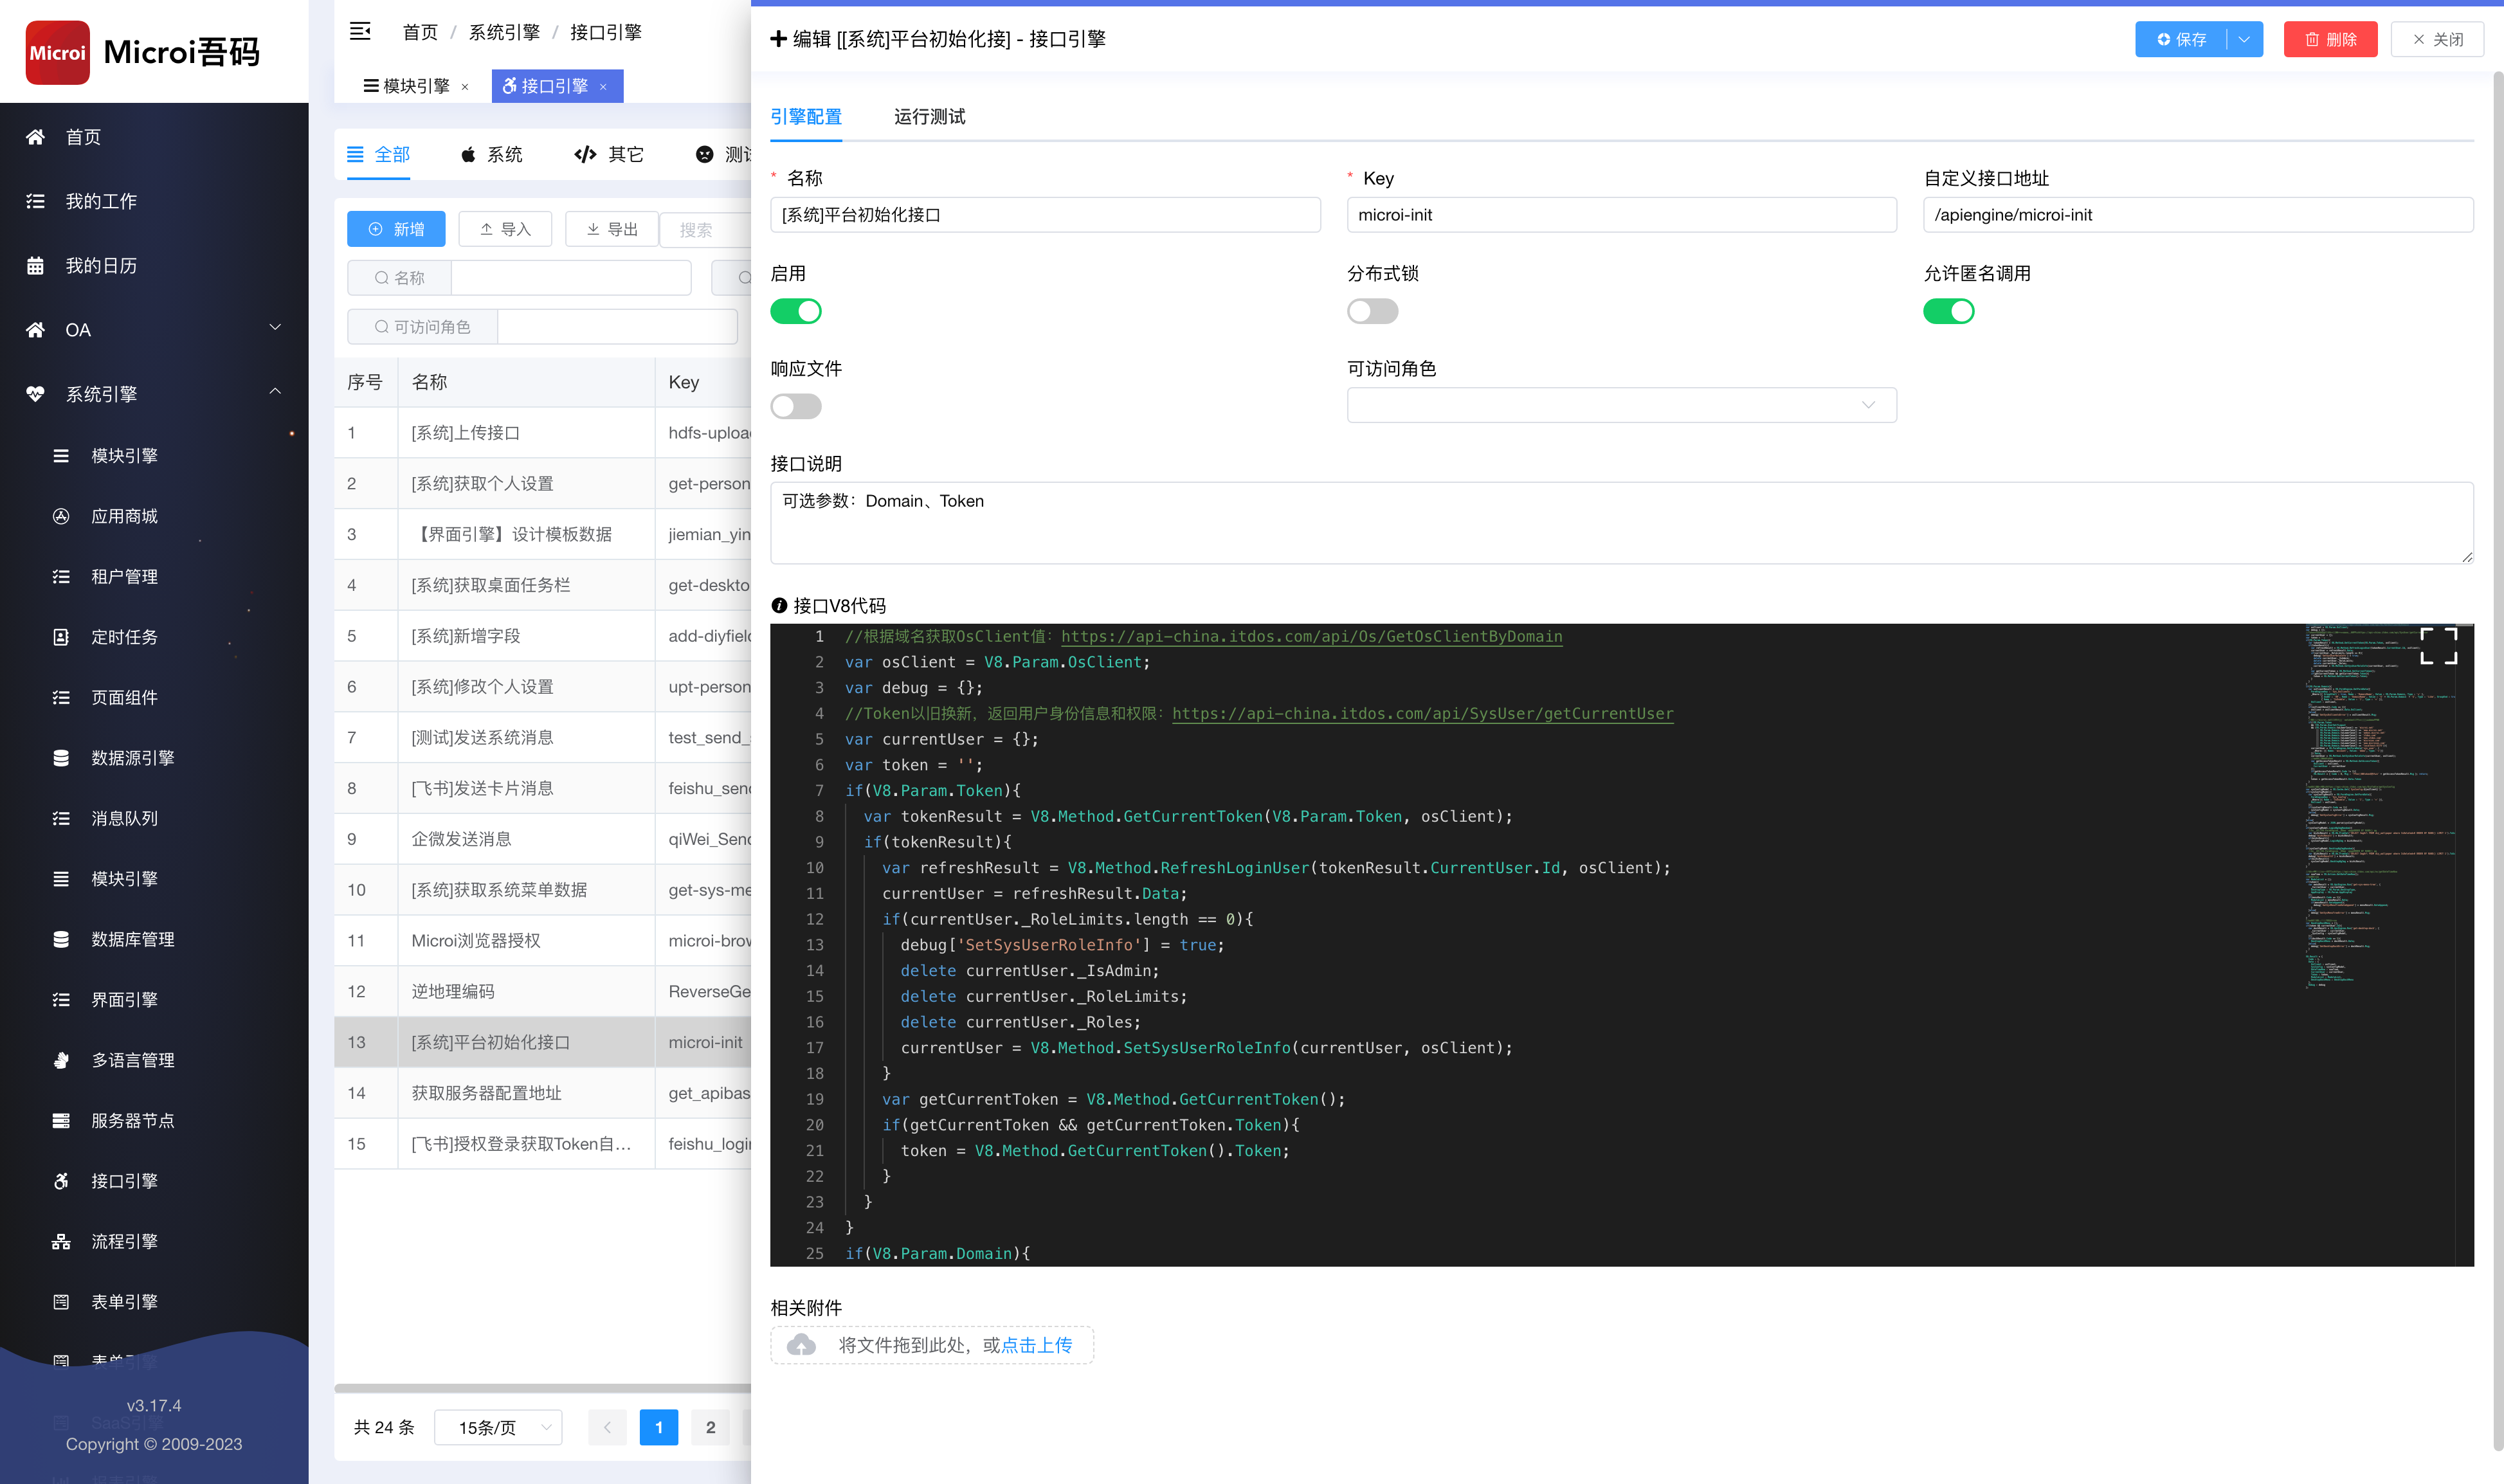This screenshot has width=2504, height=1484.
Task: Click the 删除 button
Action: pyautogui.click(x=2329, y=37)
